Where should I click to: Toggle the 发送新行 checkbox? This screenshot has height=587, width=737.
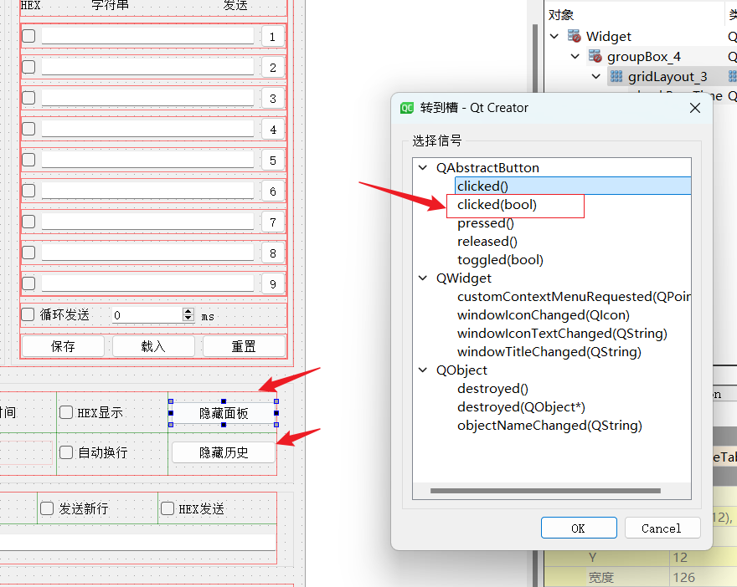(47, 508)
